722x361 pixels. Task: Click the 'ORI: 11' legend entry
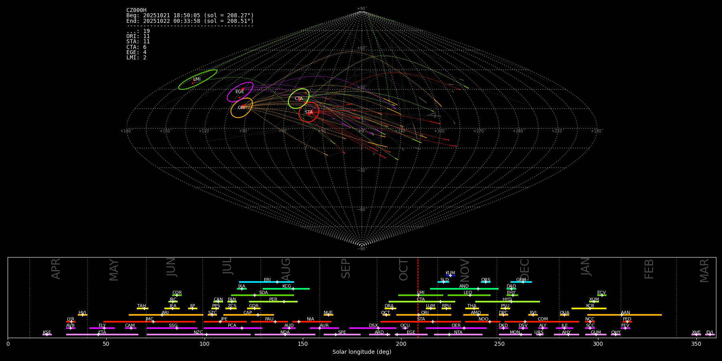(x=138, y=37)
